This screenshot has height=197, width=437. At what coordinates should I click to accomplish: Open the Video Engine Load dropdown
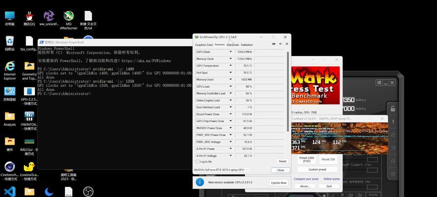(231, 100)
